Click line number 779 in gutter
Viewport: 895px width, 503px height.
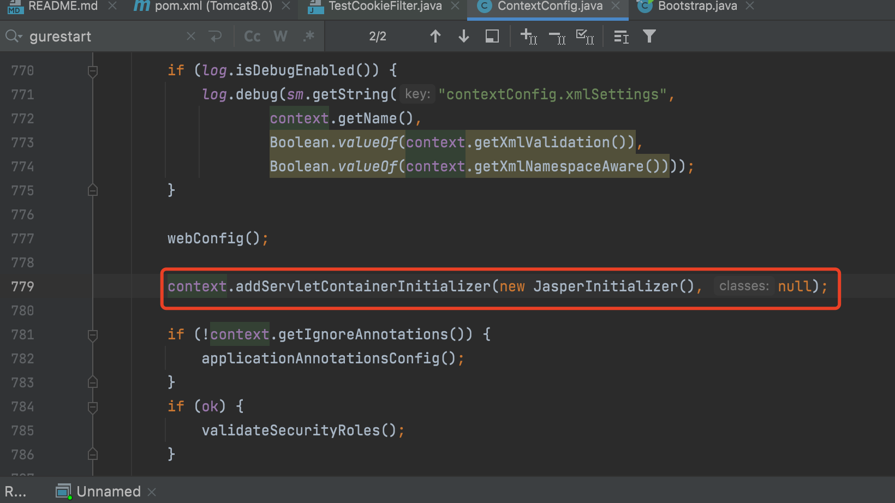(22, 286)
